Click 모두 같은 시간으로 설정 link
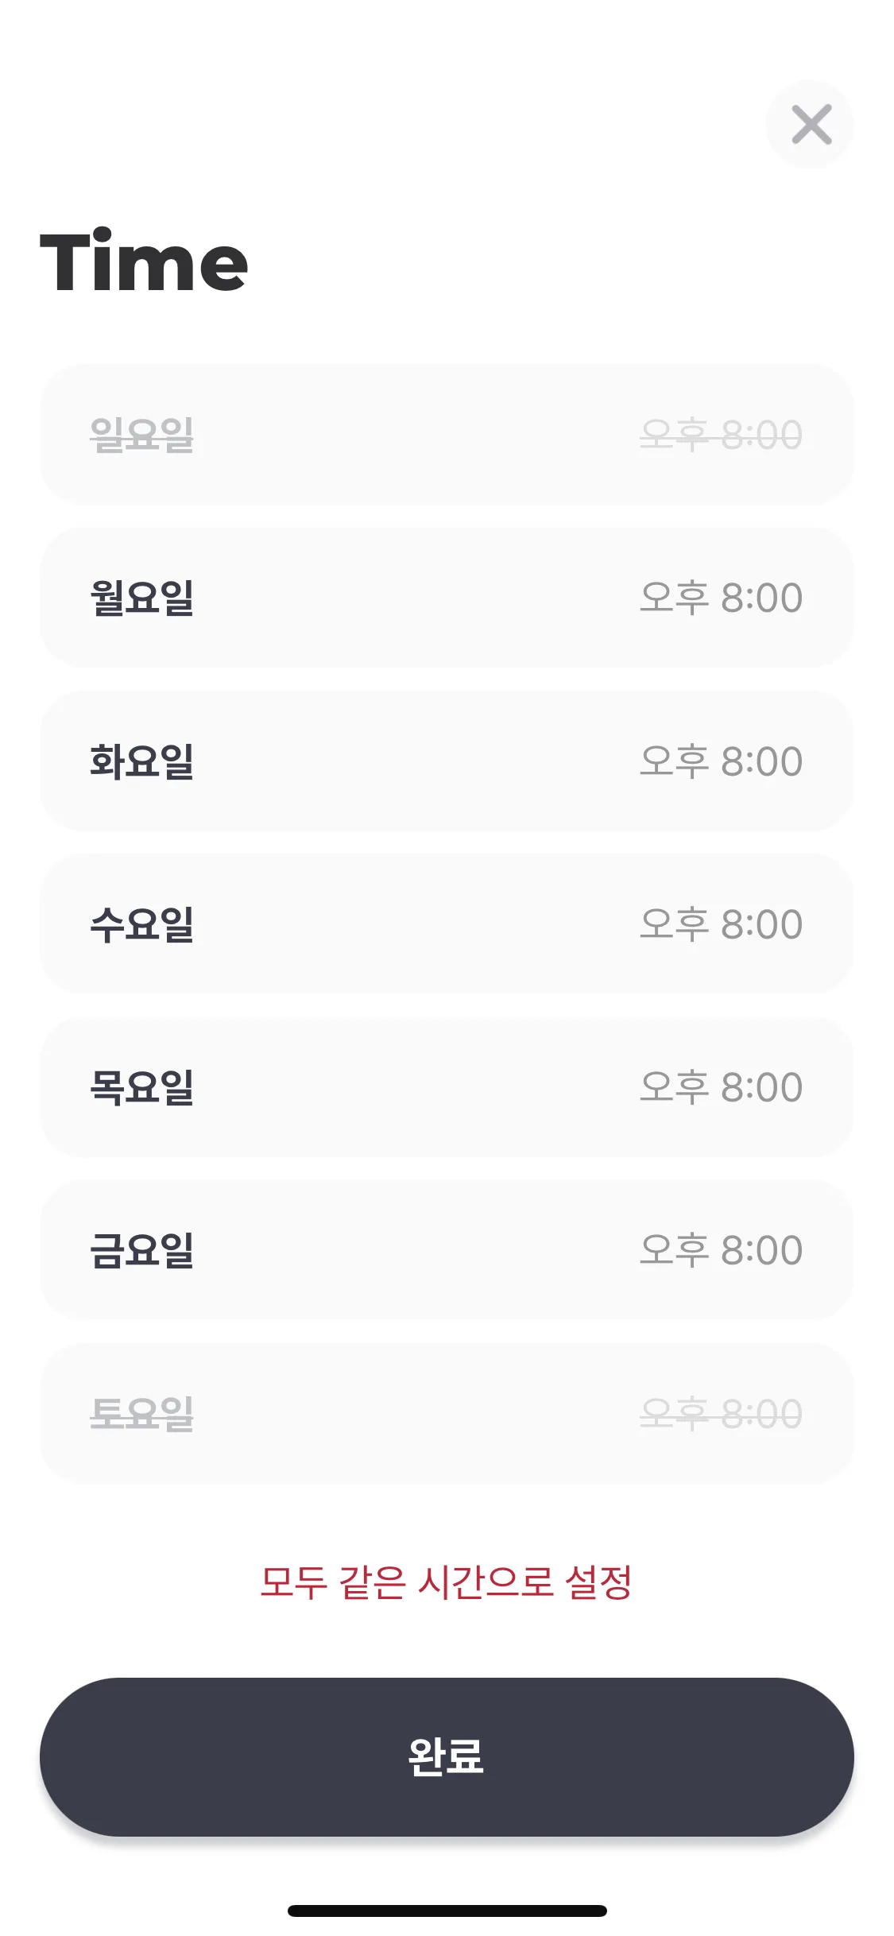Viewport: 894px width, 1936px height. [446, 1582]
